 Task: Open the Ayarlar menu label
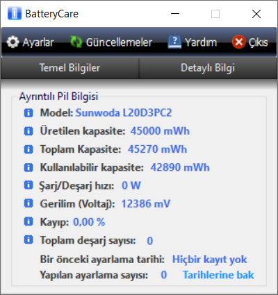38,42
